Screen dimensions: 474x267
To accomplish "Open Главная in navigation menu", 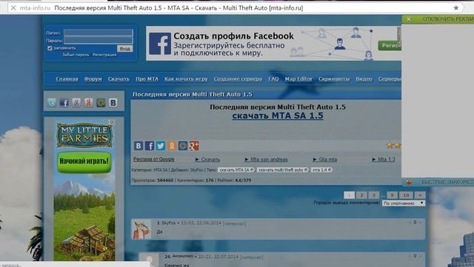I will (67, 79).
